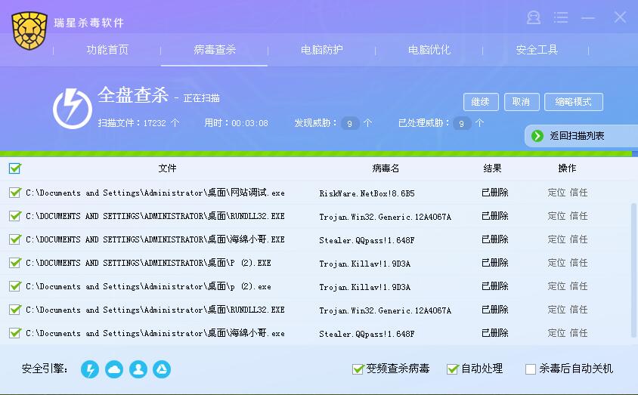Click the 已删除 result for 网站调试.exe

pyautogui.click(x=495, y=193)
